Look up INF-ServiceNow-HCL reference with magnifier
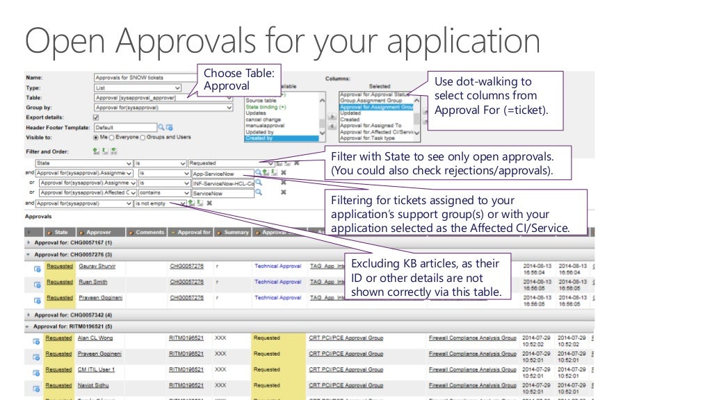This screenshot has height=400, width=712. pyautogui.click(x=259, y=183)
